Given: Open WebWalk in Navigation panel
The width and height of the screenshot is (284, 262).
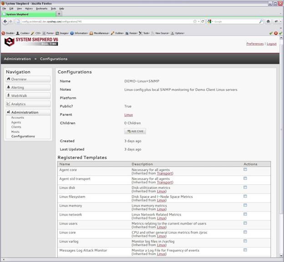Looking at the screenshot, I should 28,96.
